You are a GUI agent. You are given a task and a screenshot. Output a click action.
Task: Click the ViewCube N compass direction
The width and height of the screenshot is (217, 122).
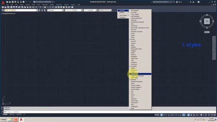[x=207, y=15]
